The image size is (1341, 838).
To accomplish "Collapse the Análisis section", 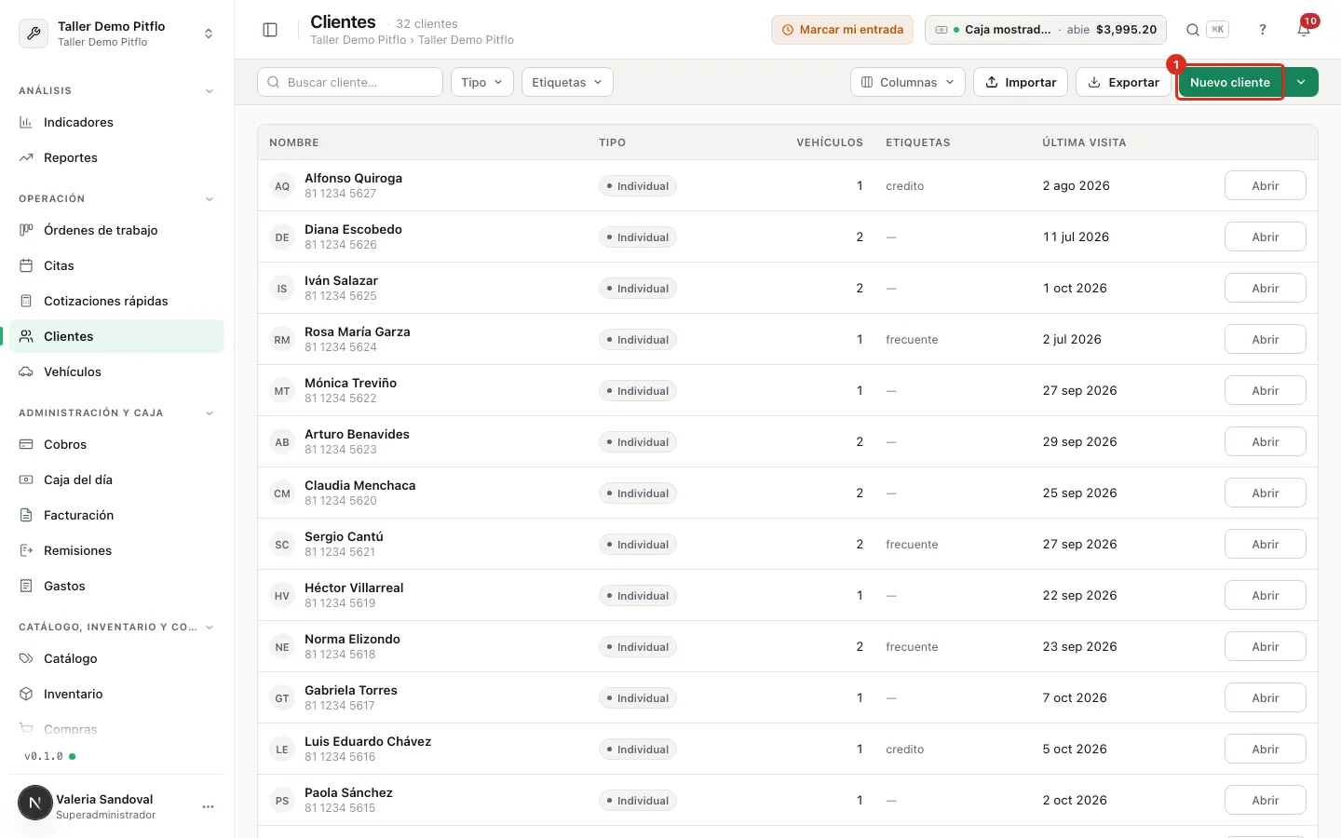I will [210, 91].
